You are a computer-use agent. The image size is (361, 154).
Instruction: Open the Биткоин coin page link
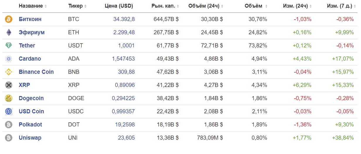tap(30, 19)
